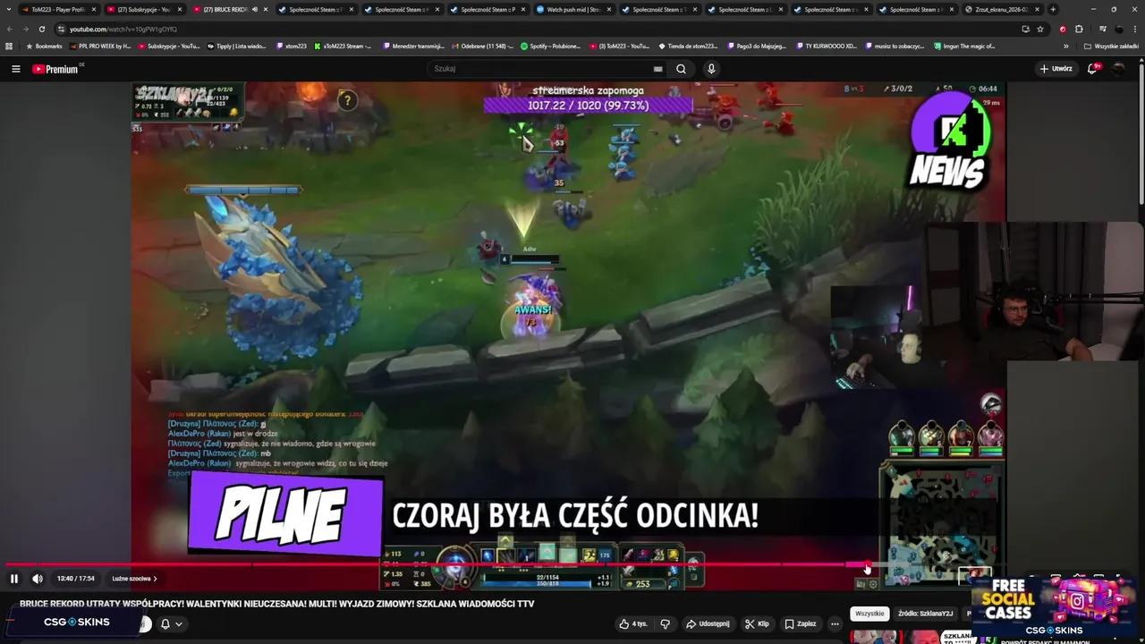Open the on-screen keyboard in search box

(x=658, y=69)
